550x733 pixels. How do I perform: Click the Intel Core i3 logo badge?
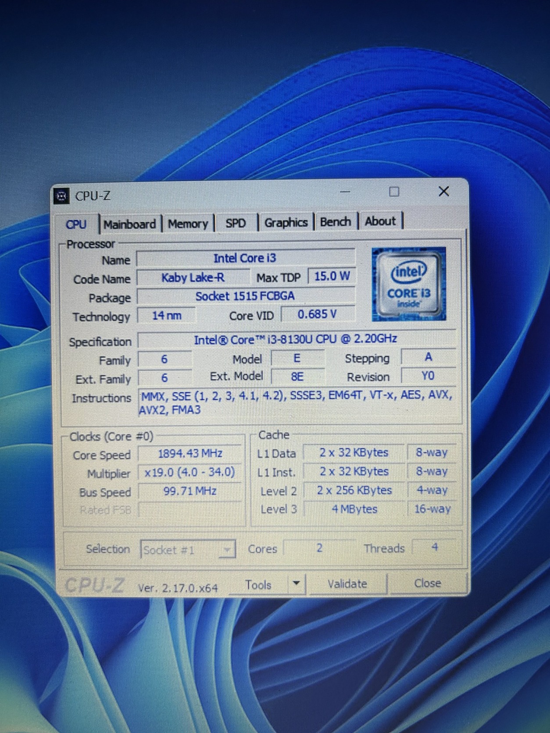(x=409, y=284)
